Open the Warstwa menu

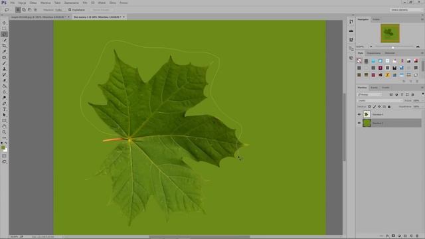pos(46,3)
